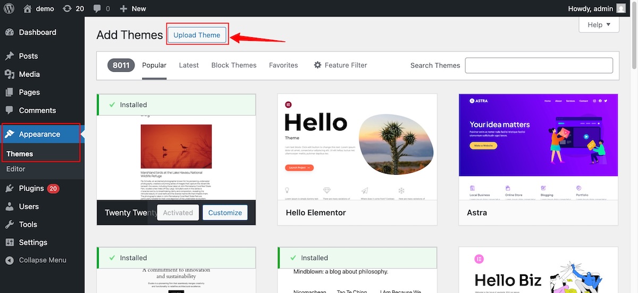Viewport: 638px width, 293px height.
Task: Open the updates icon showing 20
Action: point(73,8)
